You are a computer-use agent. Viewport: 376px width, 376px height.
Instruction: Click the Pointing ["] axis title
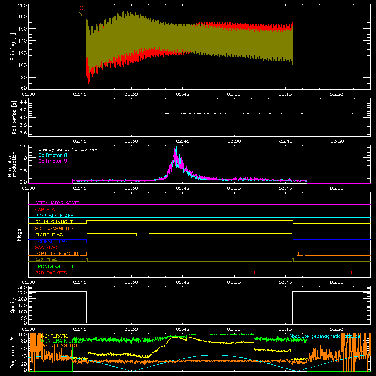(x=13, y=47)
